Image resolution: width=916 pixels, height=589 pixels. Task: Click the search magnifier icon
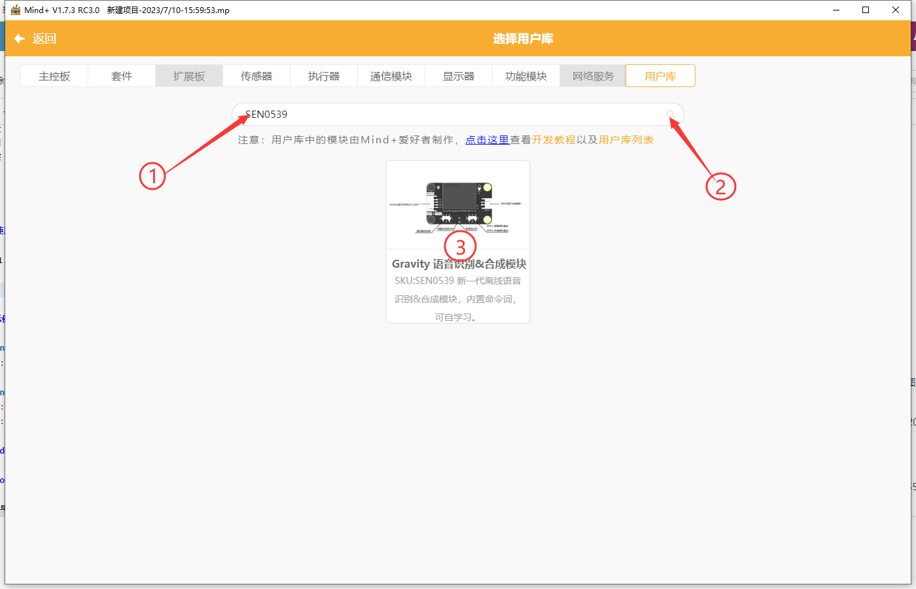[671, 114]
